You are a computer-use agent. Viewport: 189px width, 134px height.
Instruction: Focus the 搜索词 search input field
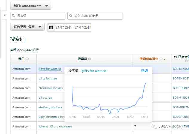pos(38,16)
